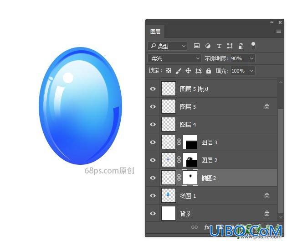The width and height of the screenshot is (287, 242).
Task: Expand the opacity slider arrow
Action: (251, 58)
